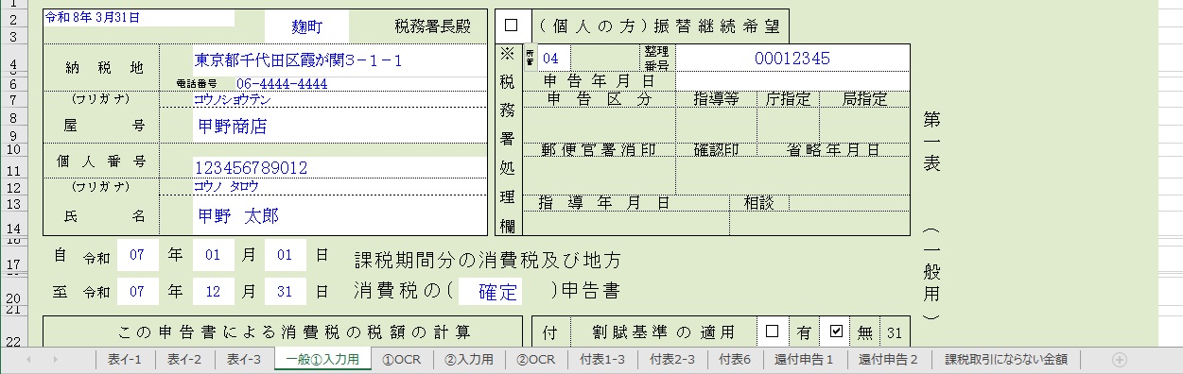The width and height of the screenshot is (1183, 374).
Task: Select end year cell 07 in 至 row
Action: 137,291
